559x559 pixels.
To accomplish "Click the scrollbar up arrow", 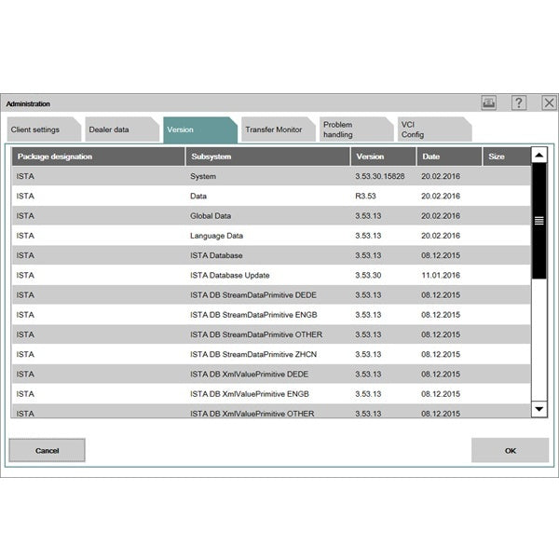I will 539,155.
